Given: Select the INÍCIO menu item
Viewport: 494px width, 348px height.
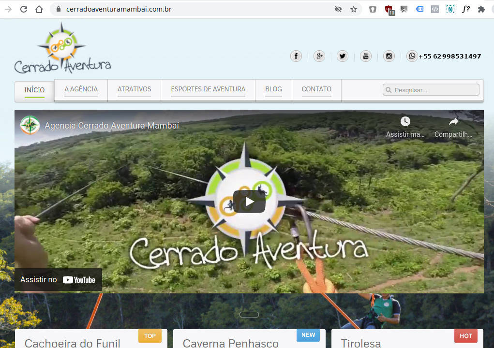Looking at the screenshot, I should tap(34, 90).
